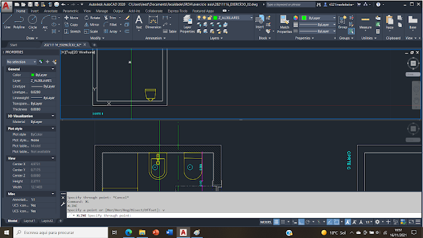Click the Measure utility icon

pyautogui.click(x=365, y=22)
